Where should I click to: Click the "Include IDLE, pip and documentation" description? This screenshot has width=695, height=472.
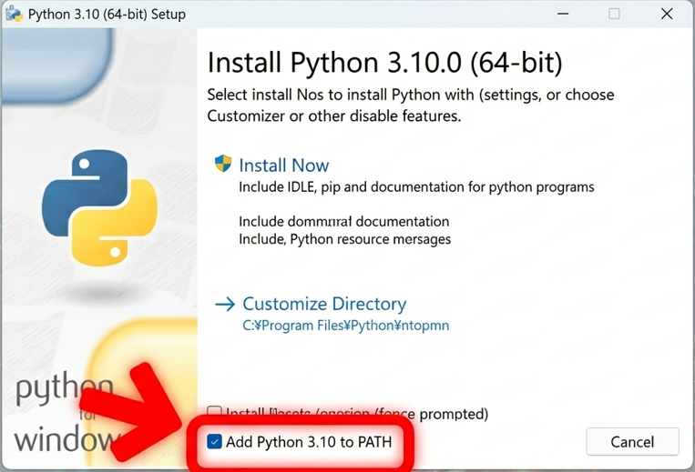click(x=416, y=187)
